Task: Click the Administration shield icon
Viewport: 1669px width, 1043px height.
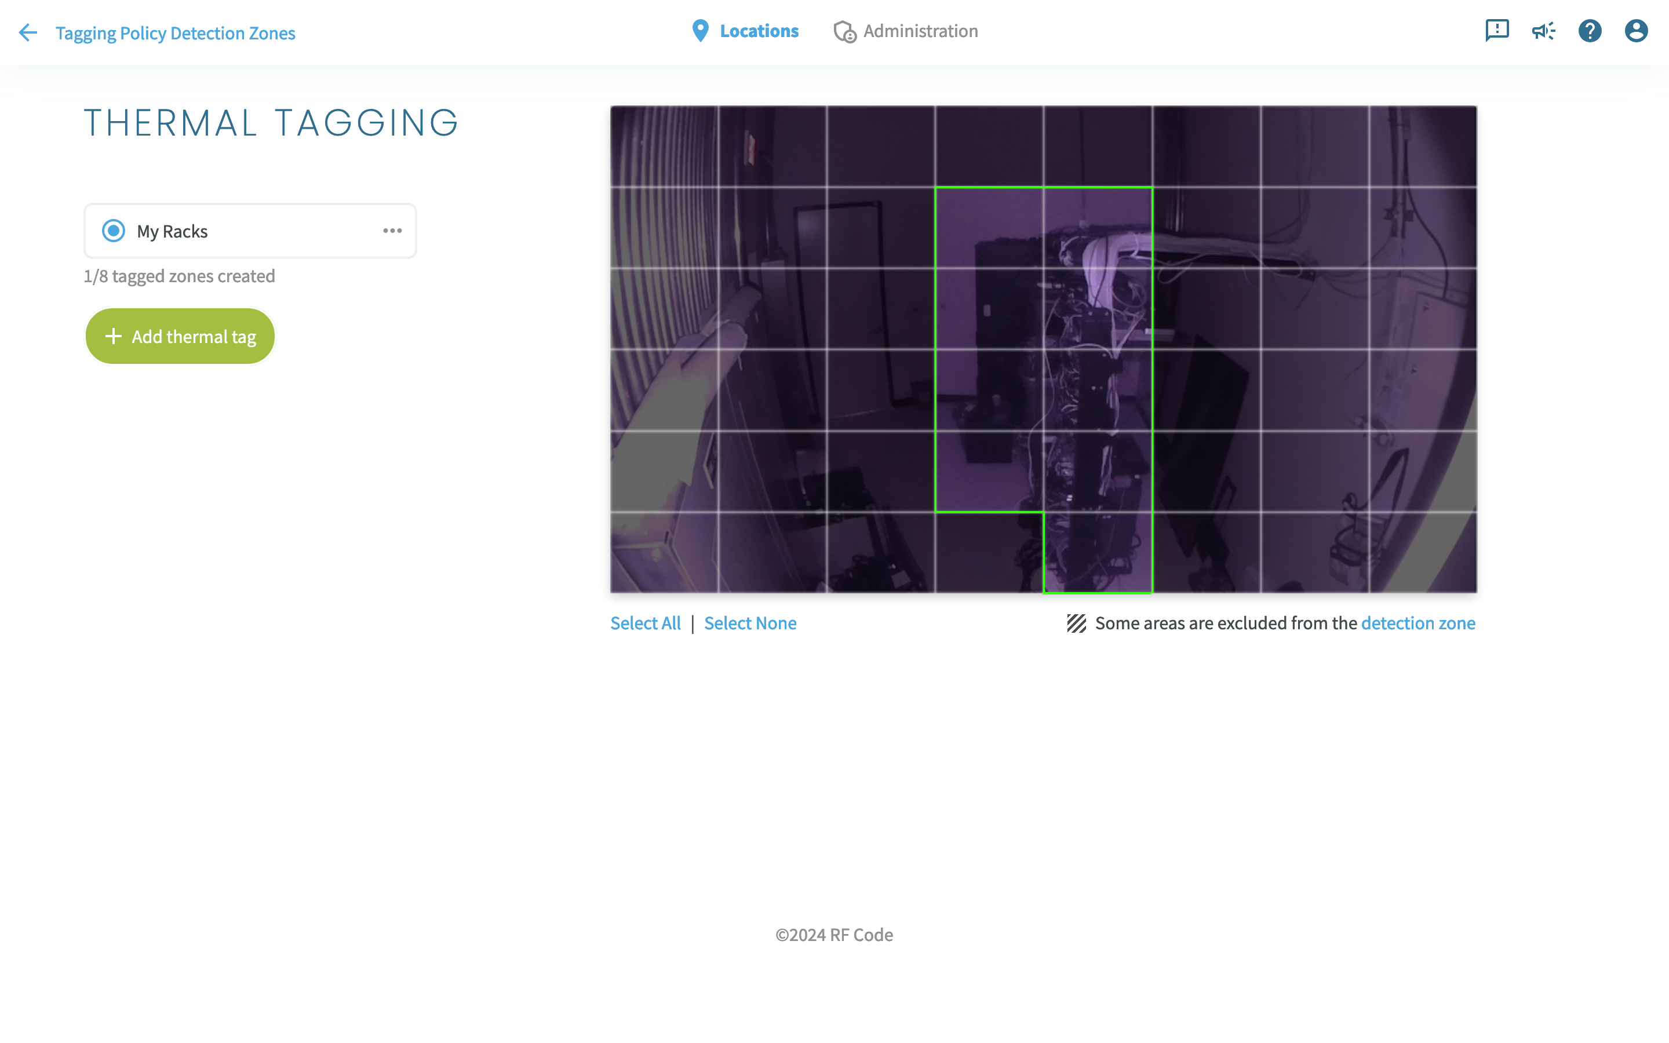Action: pos(844,32)
